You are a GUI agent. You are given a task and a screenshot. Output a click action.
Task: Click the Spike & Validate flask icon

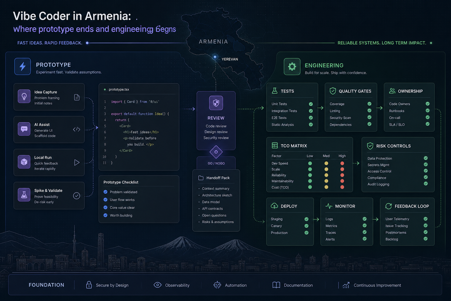(24, 195)
